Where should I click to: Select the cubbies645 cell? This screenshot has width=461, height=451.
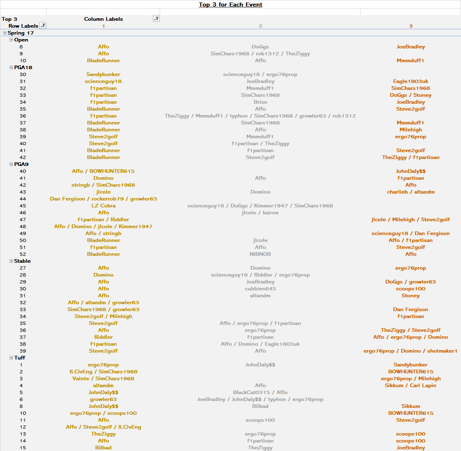point(260,289)
